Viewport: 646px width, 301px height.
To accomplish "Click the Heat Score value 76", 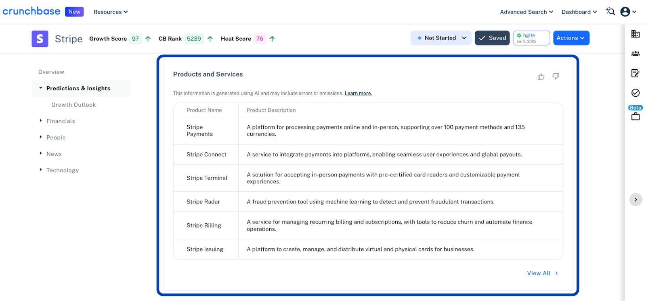I will [260, 39].
